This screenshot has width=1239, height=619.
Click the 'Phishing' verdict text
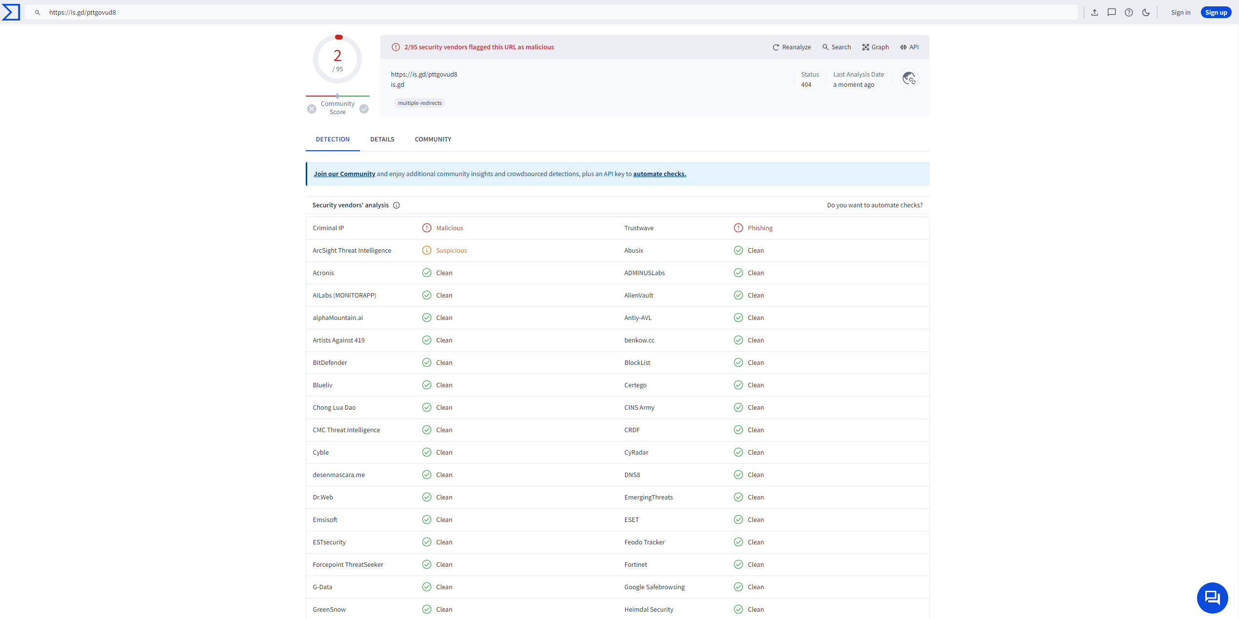760,228
